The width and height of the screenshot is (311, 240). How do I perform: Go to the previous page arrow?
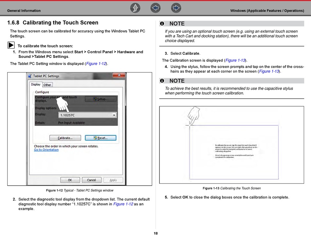click(155, 8)
